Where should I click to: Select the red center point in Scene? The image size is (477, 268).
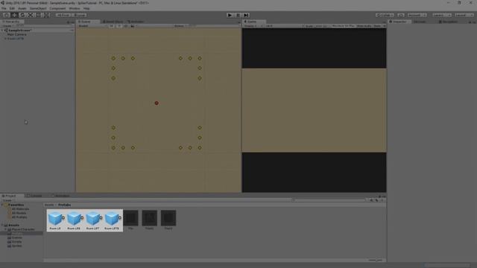coord(157,103)
